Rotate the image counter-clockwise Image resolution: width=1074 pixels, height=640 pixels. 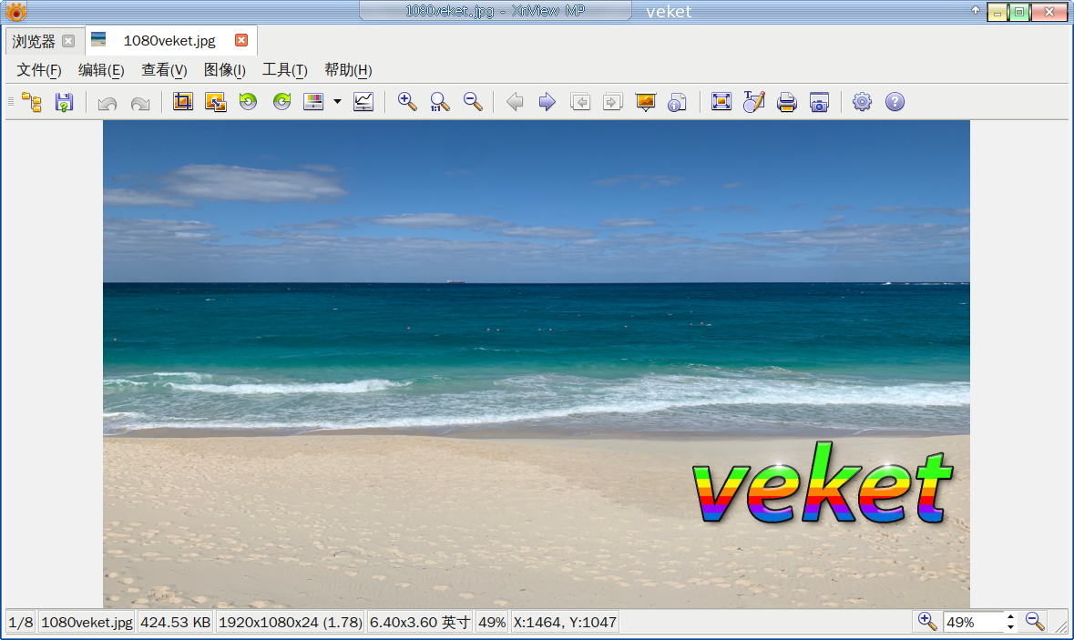point(248,102)
